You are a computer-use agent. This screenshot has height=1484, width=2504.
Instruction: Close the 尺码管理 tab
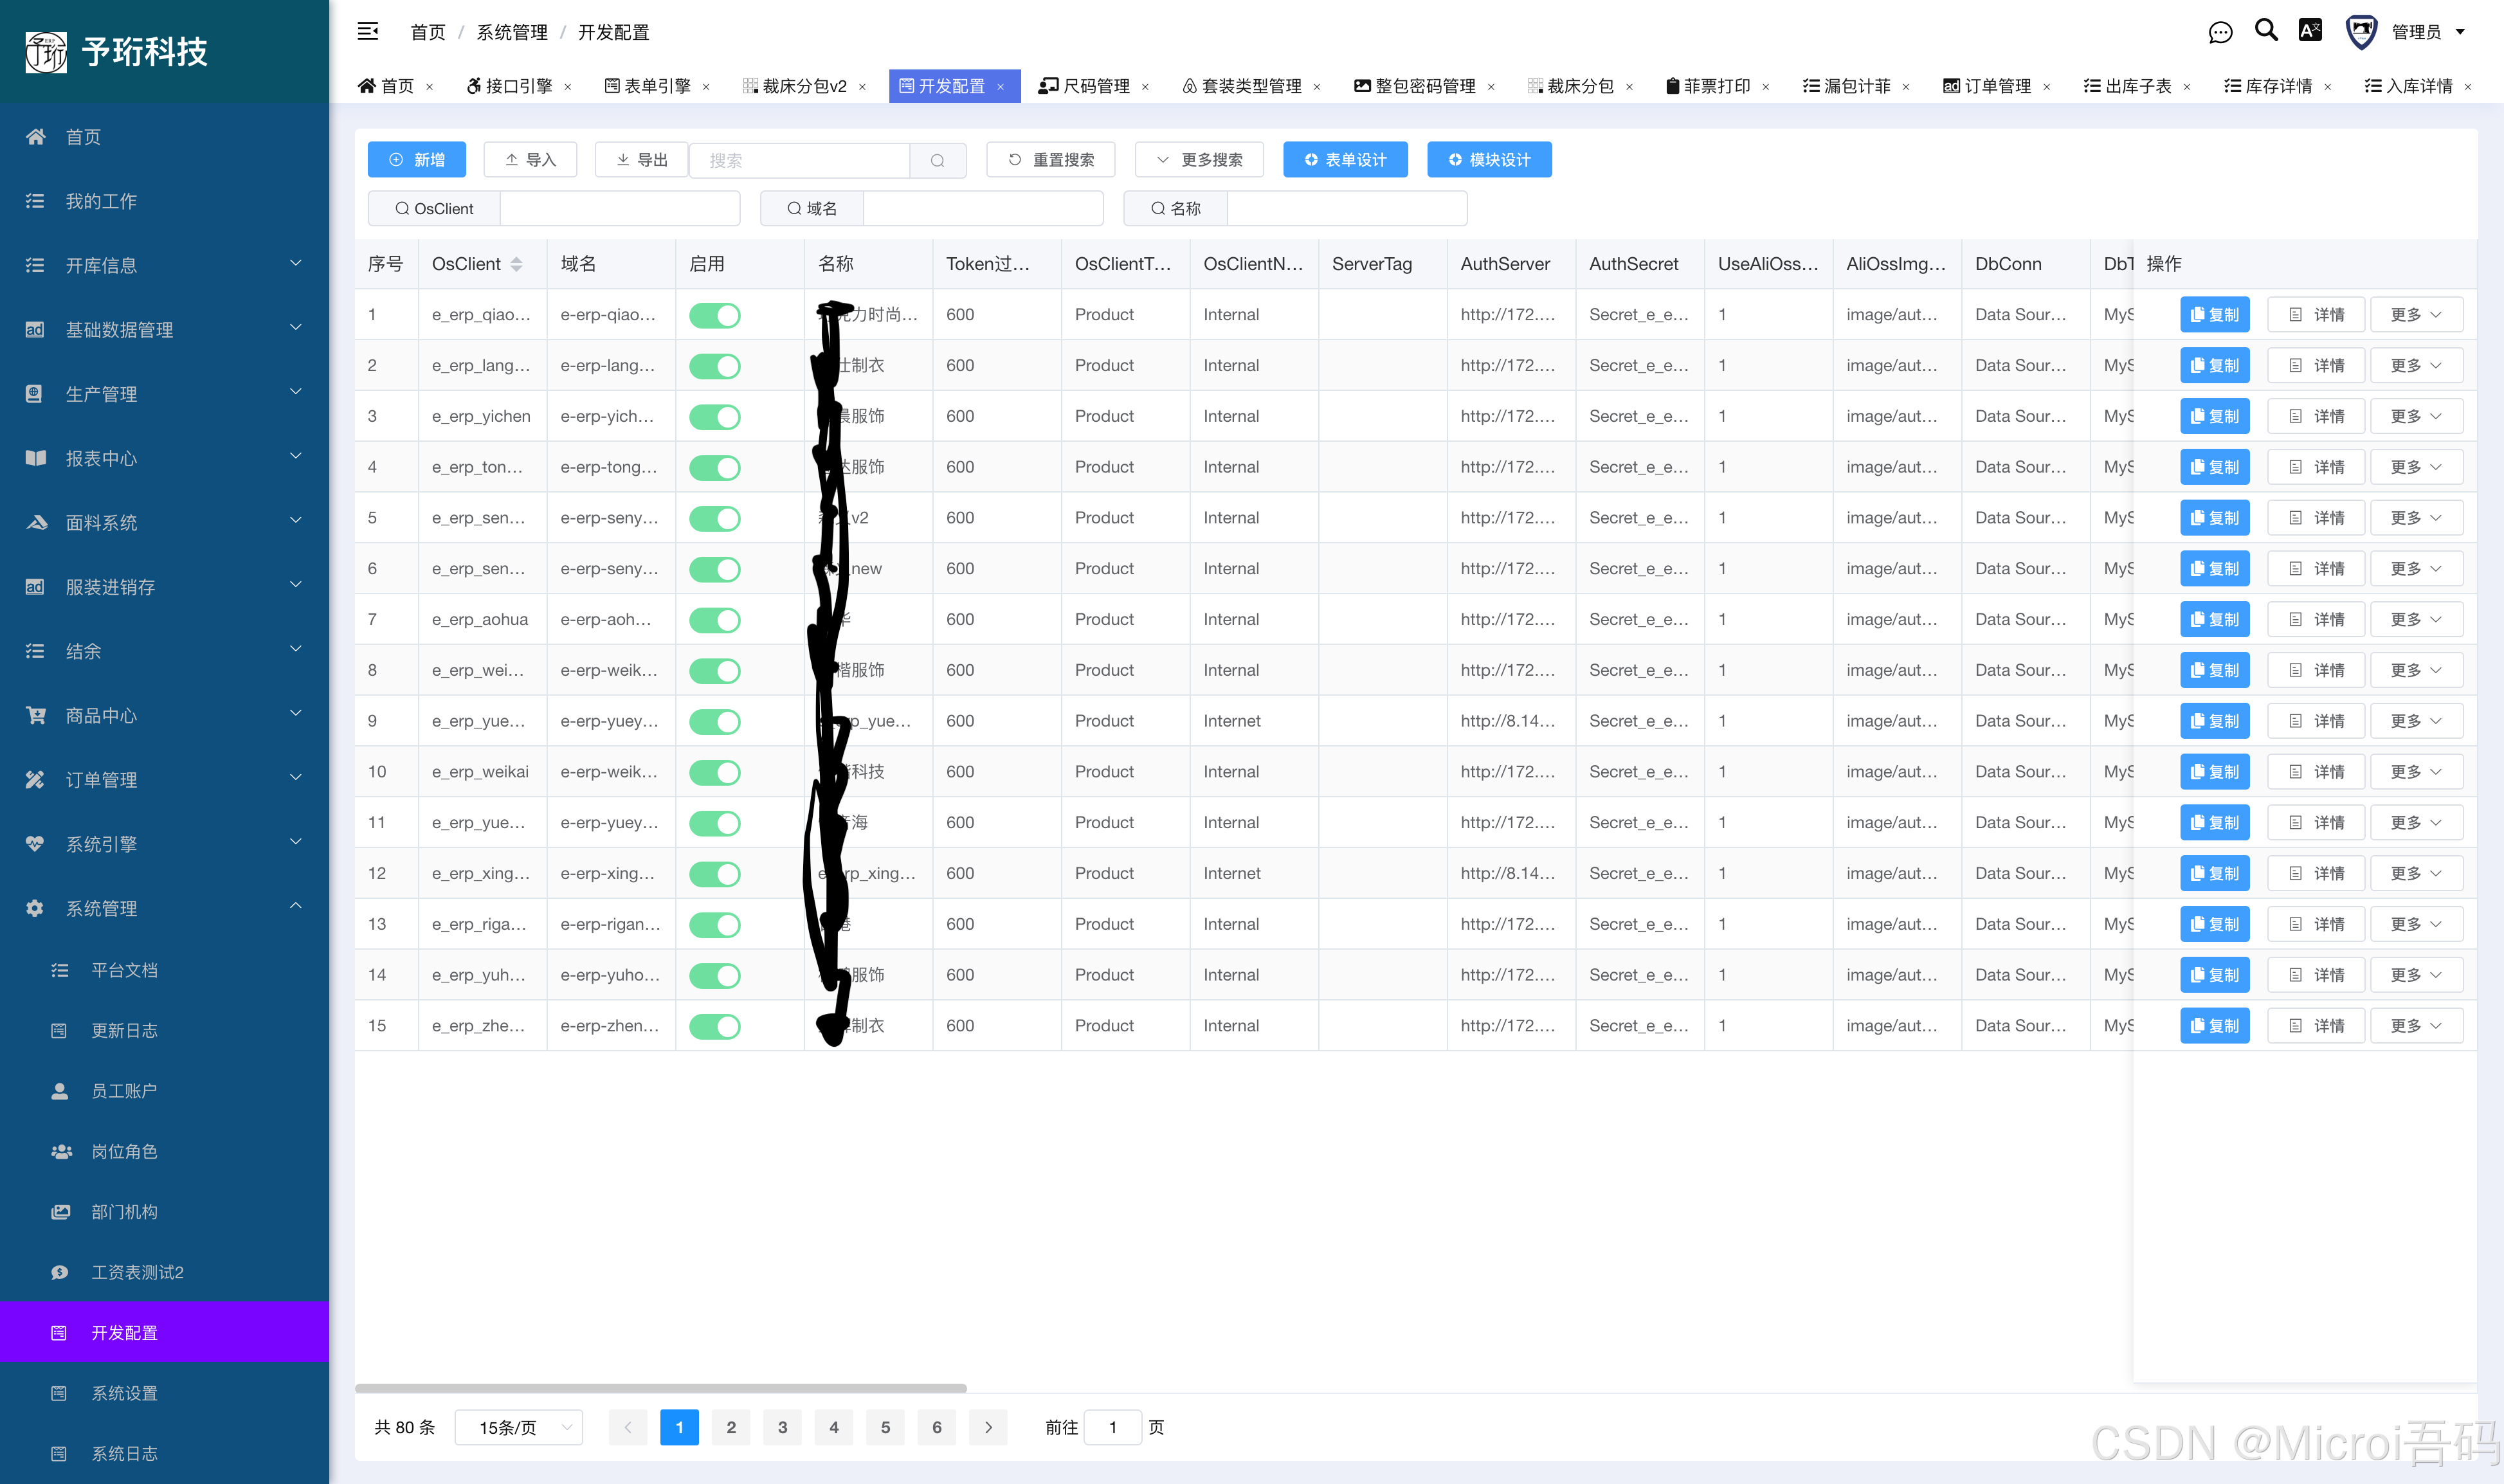pyautogui.click(x=1145, y=87)
